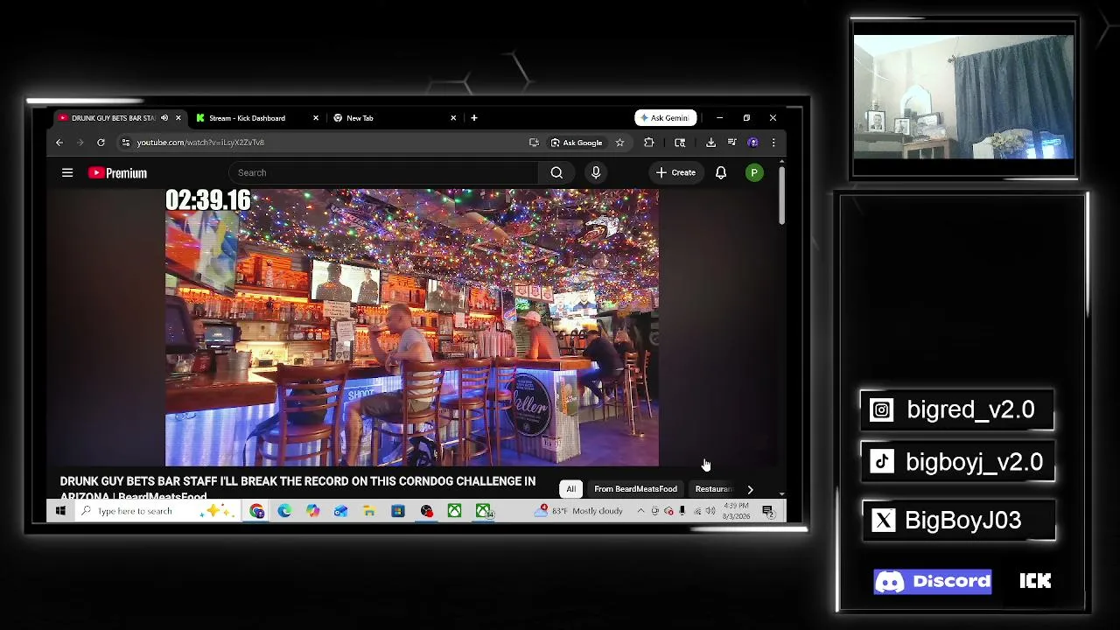
Task: Click the X BigBoyJ03 overlay badge
Action: (x=960, y=521)
